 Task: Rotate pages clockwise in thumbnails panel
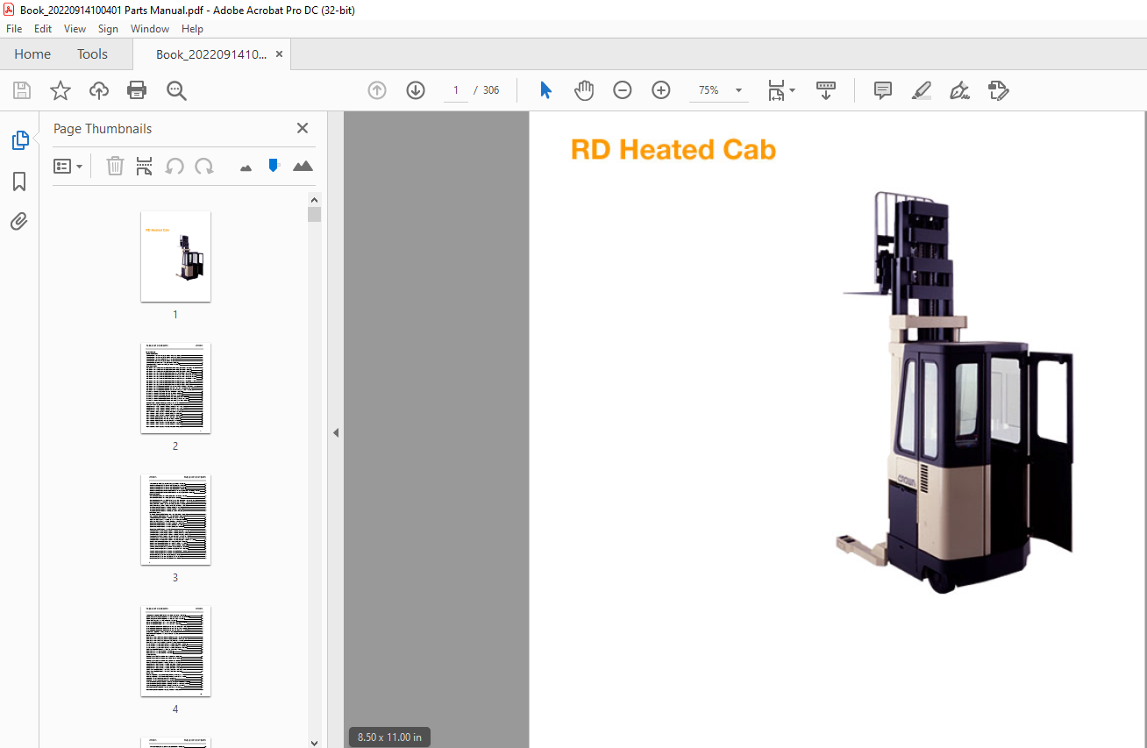[204, 166]
